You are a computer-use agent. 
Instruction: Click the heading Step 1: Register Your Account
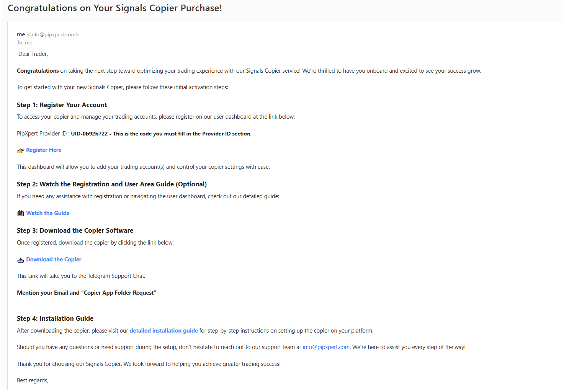(62, 105)
